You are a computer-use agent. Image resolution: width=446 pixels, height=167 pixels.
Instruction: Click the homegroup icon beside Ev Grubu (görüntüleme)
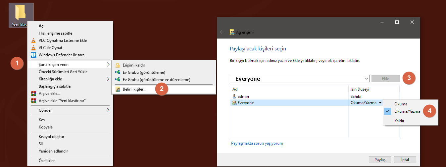click(118, 72)
